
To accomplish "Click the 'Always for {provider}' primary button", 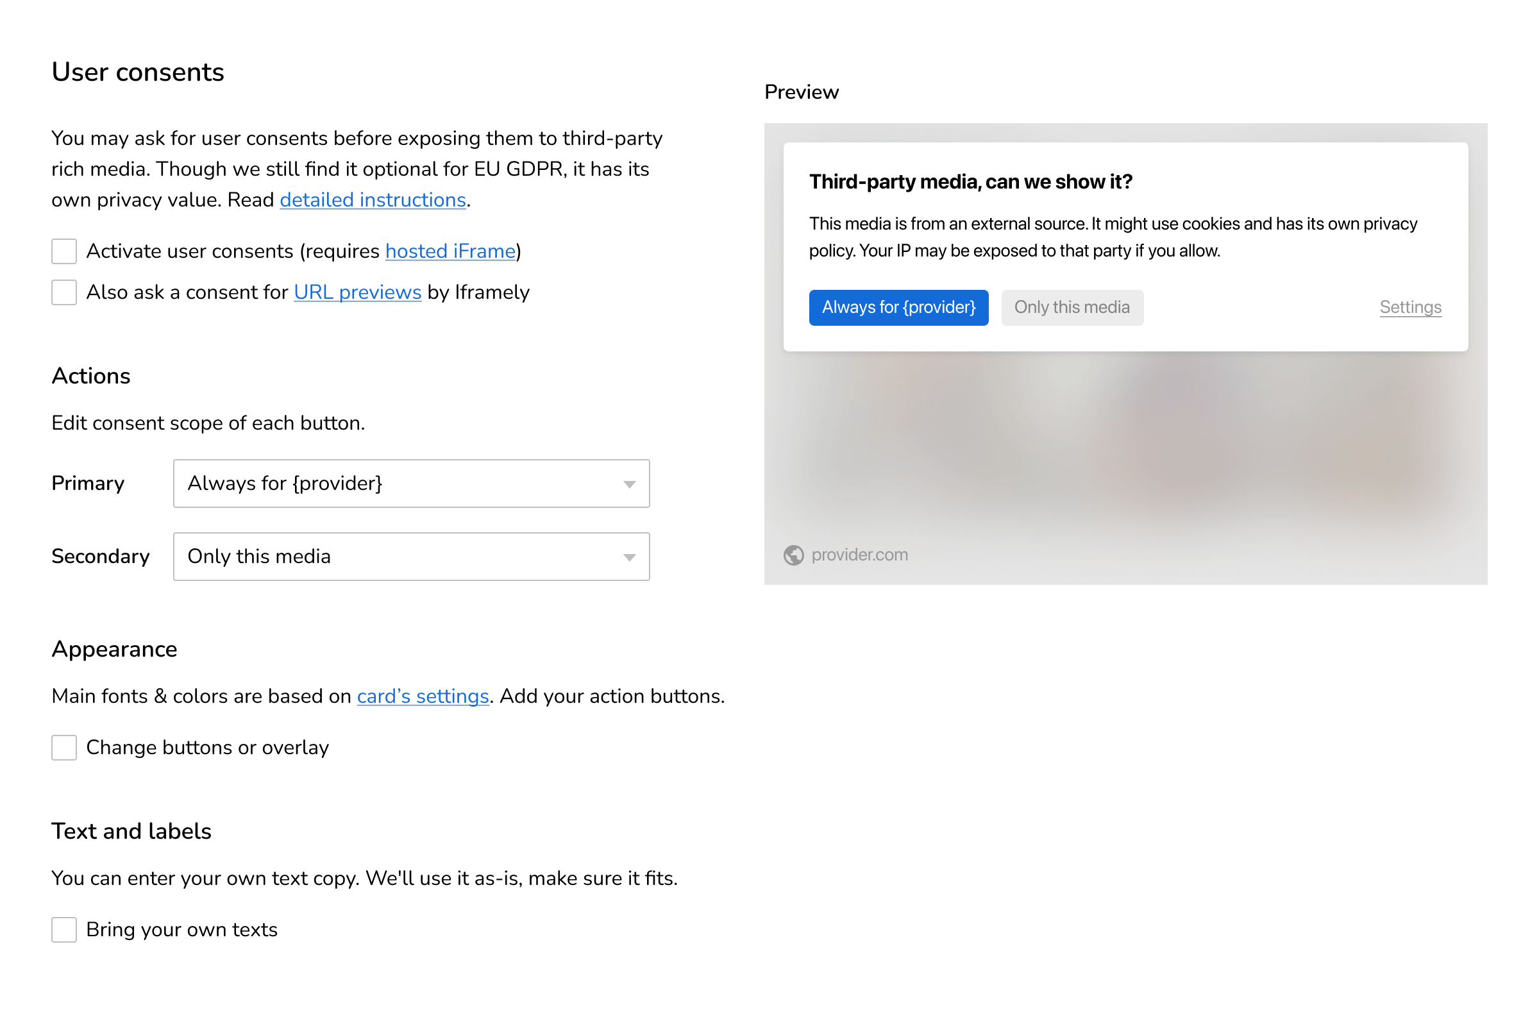I will click(899, 307).
